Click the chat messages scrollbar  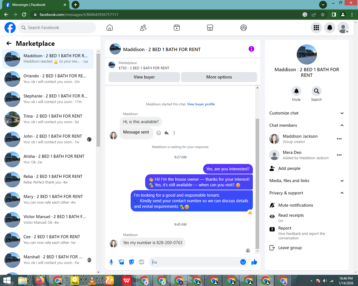click(257, 184)
